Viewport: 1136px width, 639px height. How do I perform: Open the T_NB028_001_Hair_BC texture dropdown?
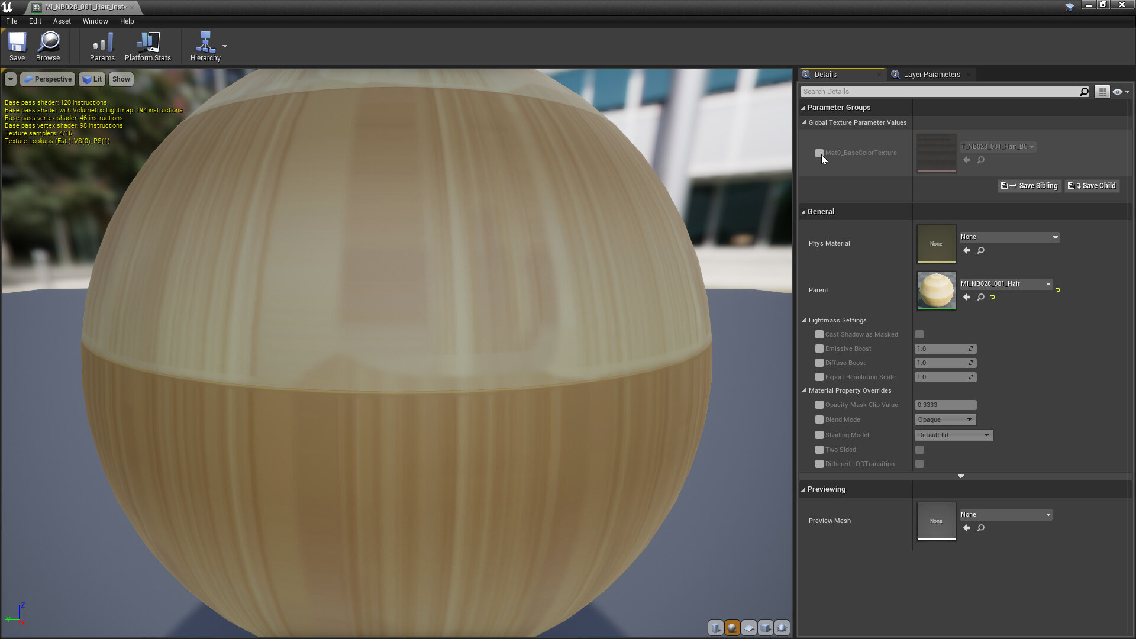pyautogui.click(x=998, y=147)
